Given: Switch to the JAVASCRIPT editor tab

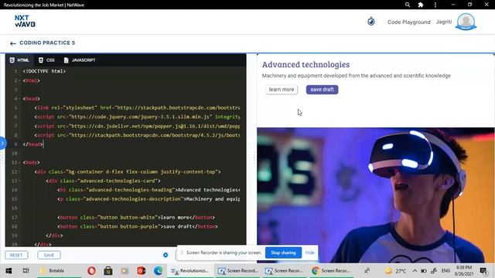Looking at the screenshot, I should (x=80, y=60).
